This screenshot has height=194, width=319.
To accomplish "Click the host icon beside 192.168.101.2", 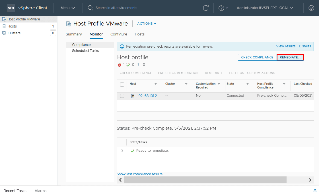I will pos(133,96).
